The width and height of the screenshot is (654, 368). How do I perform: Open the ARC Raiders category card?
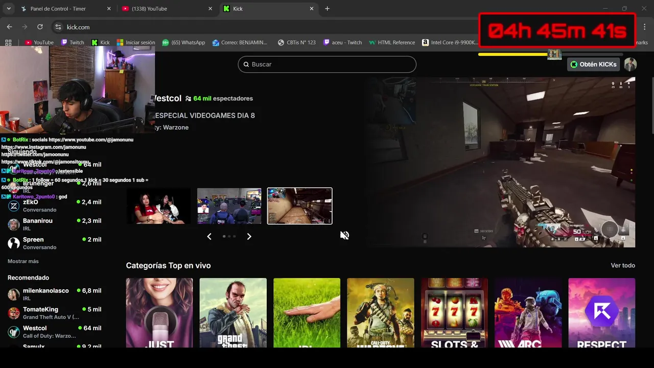click(528, 313)
